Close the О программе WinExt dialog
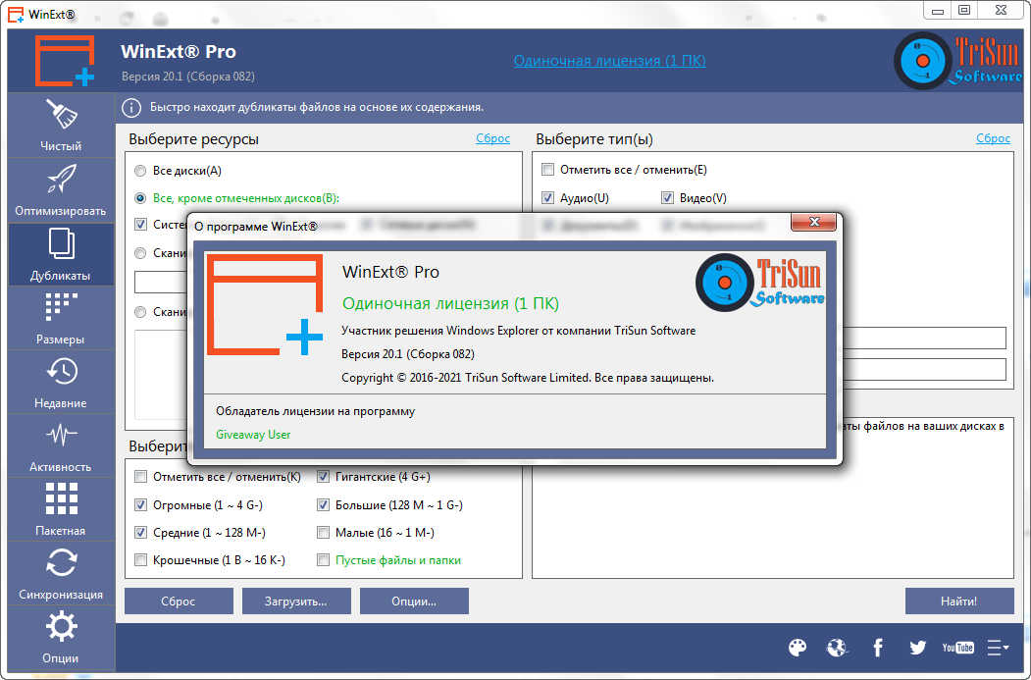The image size is (1031, 680). point(814,223)
